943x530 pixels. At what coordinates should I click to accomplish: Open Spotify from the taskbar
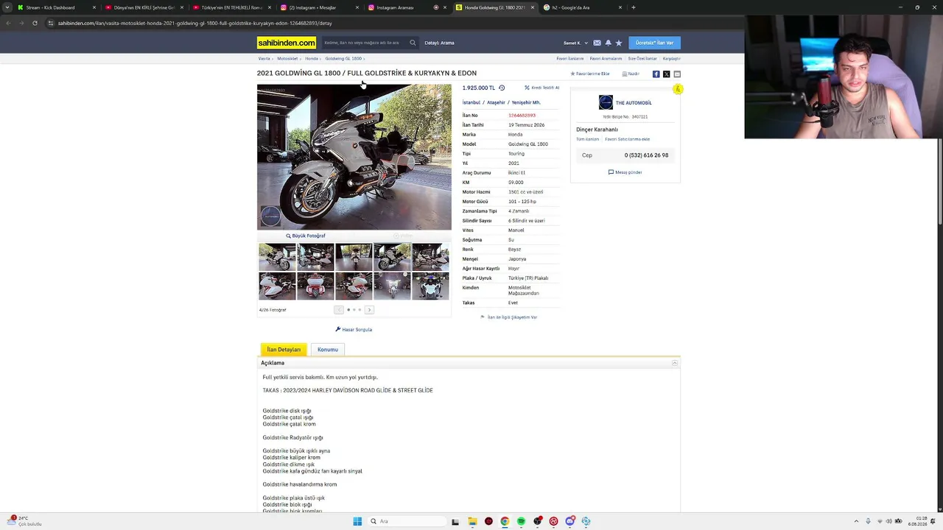coord(521,521)
